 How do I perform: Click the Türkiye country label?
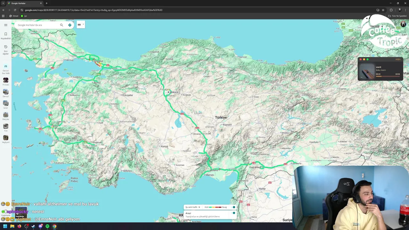221,118
